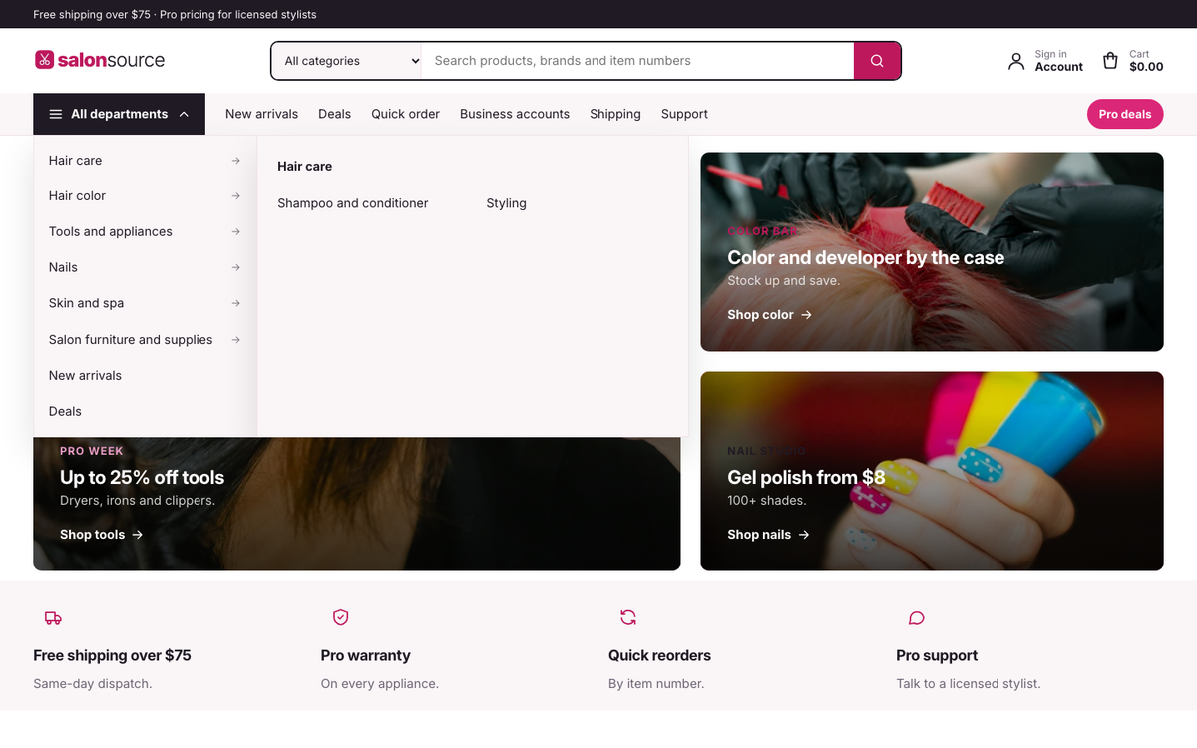This screenshot has width=1197, height=748.
Task: Expand the Hair color department
Action: click(145, 195)
